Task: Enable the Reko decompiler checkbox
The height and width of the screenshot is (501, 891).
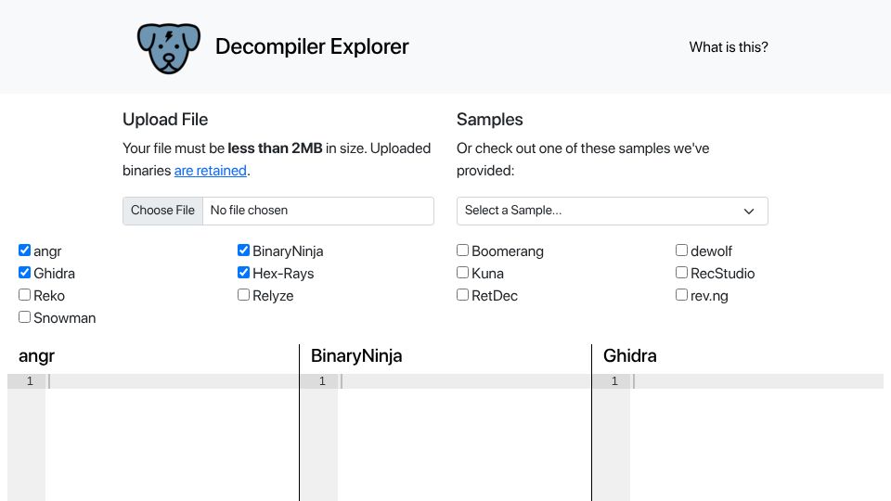Action: point(24,295)
